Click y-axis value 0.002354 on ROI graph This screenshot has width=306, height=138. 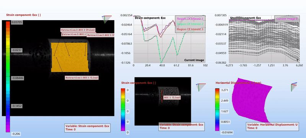(x=127, y=15)
